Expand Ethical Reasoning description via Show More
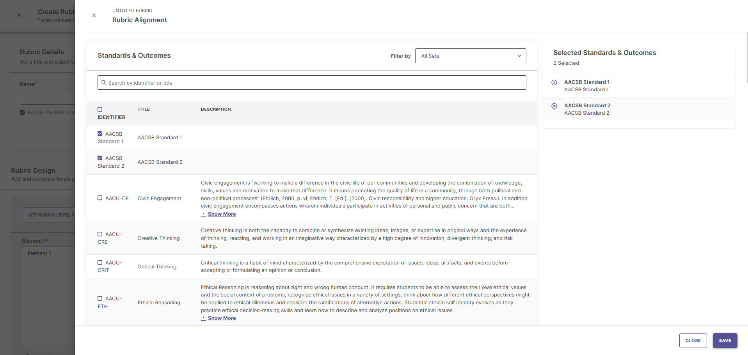 pyautogui.click(x=222, y=318)
